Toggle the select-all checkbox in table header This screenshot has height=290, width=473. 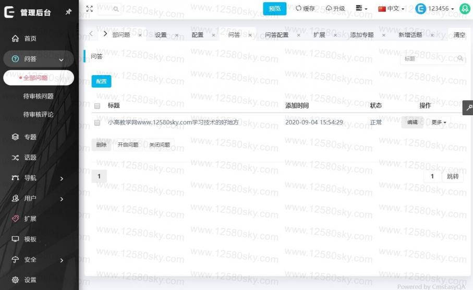pyautogui.click(x=97, y=106)
